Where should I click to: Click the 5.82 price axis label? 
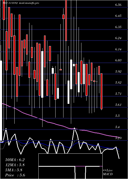click(118, 83)
